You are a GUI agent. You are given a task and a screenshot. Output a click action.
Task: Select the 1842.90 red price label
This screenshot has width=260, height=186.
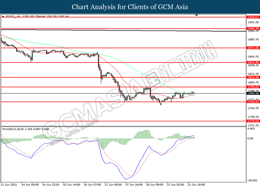253,62
